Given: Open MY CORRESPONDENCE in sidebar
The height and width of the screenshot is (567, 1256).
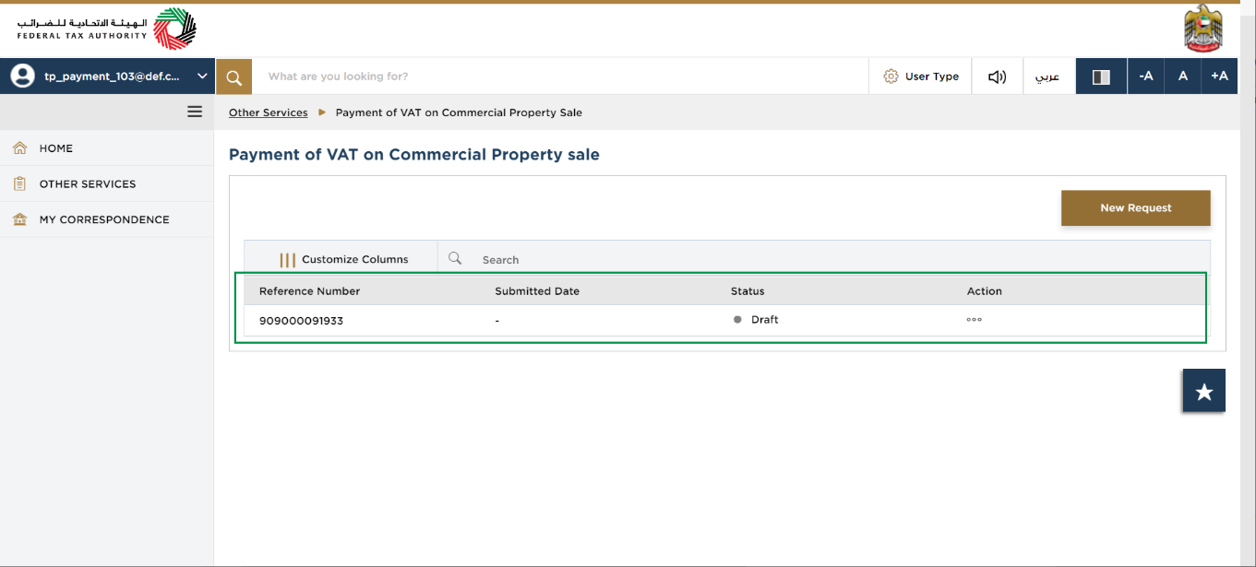Looking at the screenshot, I should click(104, 219).
